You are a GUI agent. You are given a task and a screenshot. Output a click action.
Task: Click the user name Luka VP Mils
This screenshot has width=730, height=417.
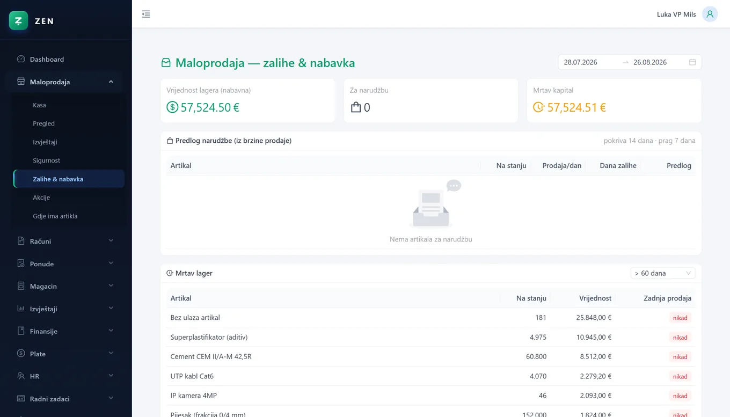[676, 14]
